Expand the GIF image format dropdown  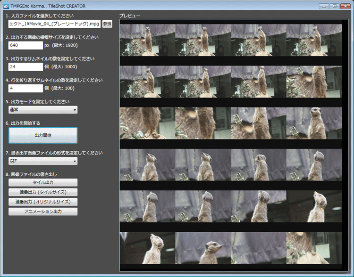[43, 161]
